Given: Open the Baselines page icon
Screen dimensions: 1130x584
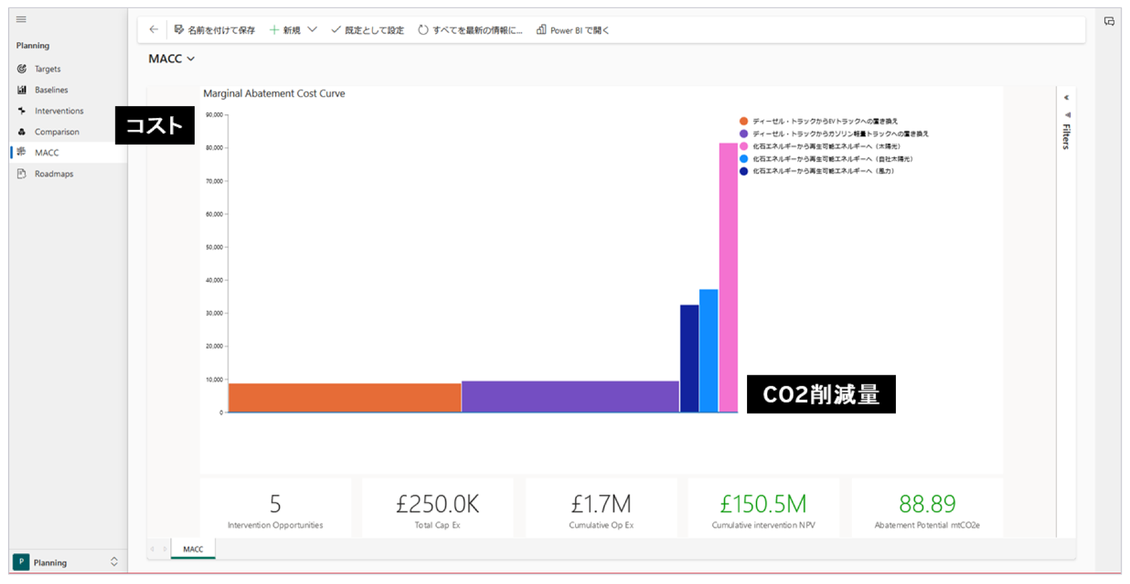Looking at the screenshot, I should coord(22,90).
